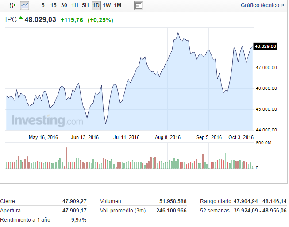Set chart interval to 1H
Viewport: 289px width, 227px height.
pyautogui.click(x=75, y=5)
